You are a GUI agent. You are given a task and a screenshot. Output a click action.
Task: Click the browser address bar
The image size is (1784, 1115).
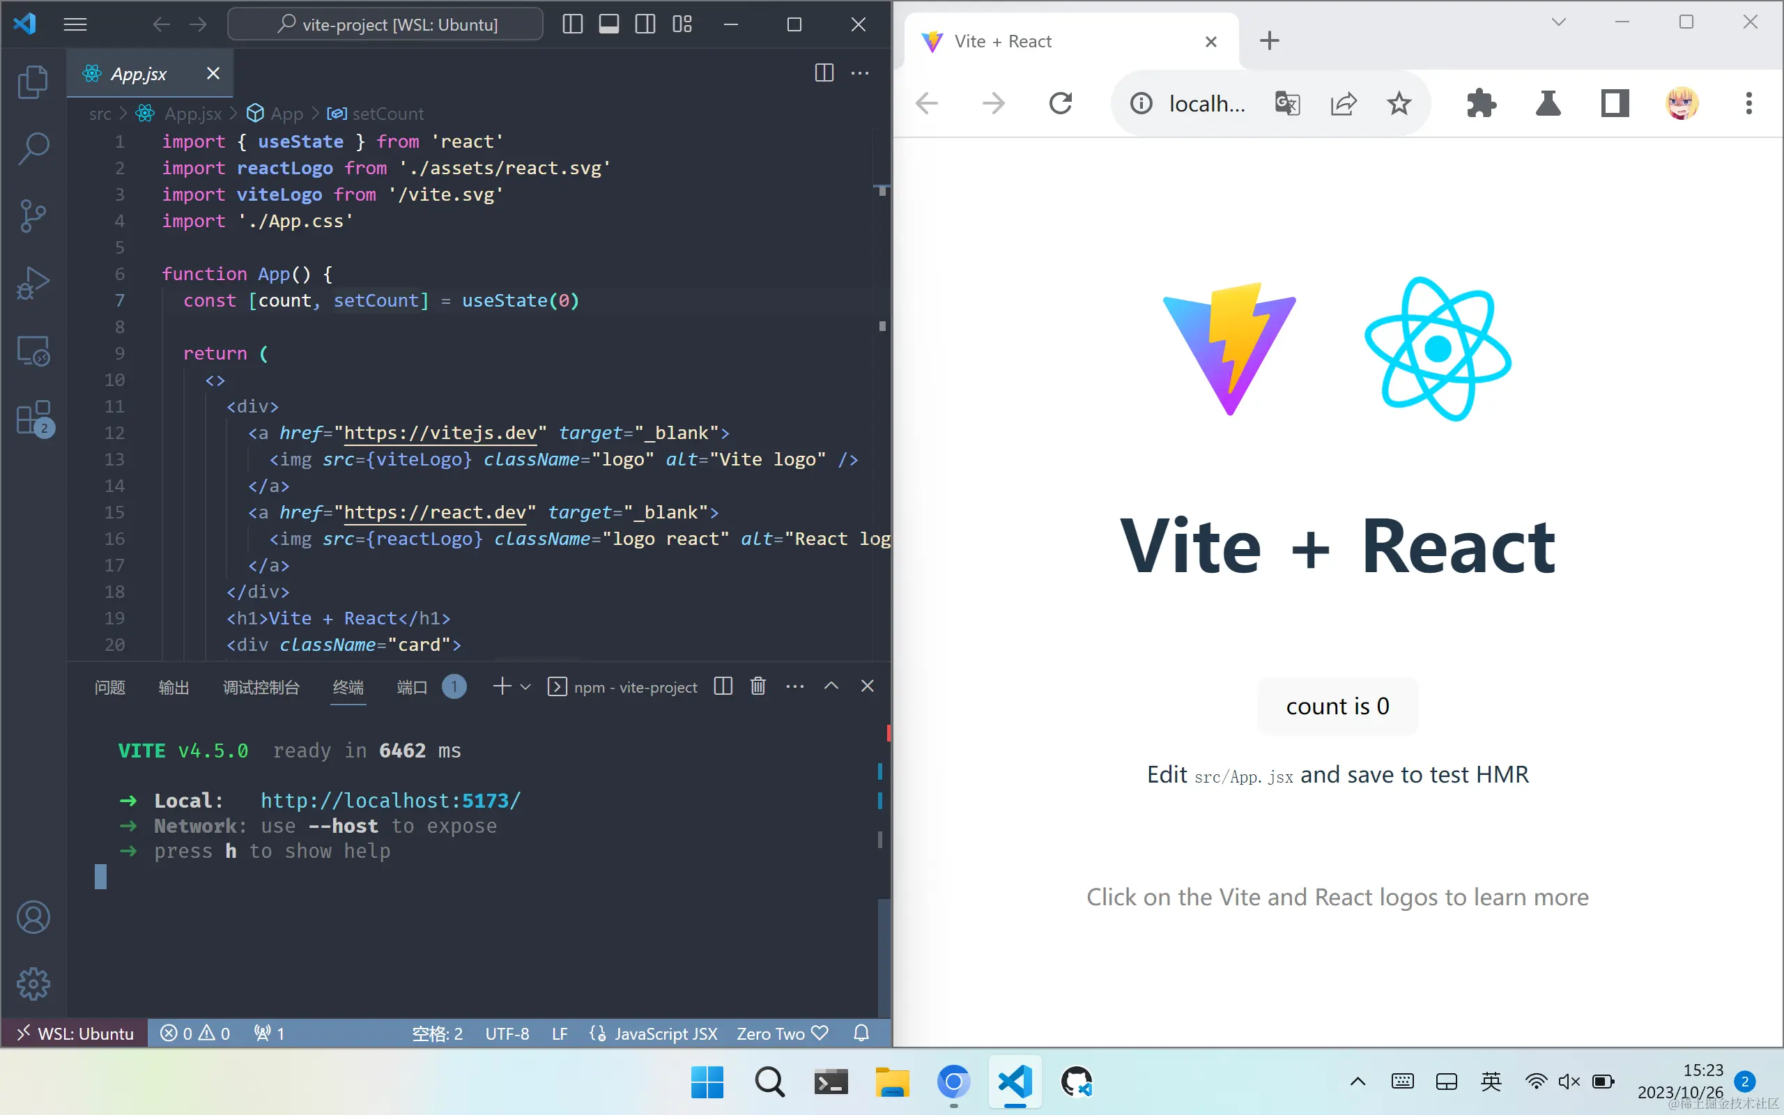(x=1209, y=102)
